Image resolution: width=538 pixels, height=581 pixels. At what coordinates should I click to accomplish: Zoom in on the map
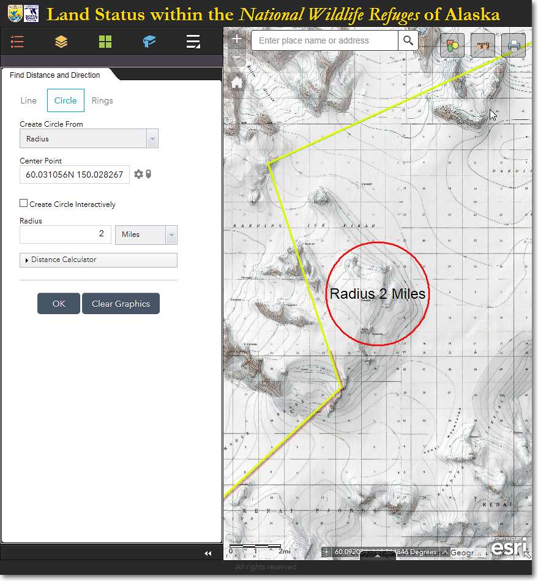tap(237, 39)
